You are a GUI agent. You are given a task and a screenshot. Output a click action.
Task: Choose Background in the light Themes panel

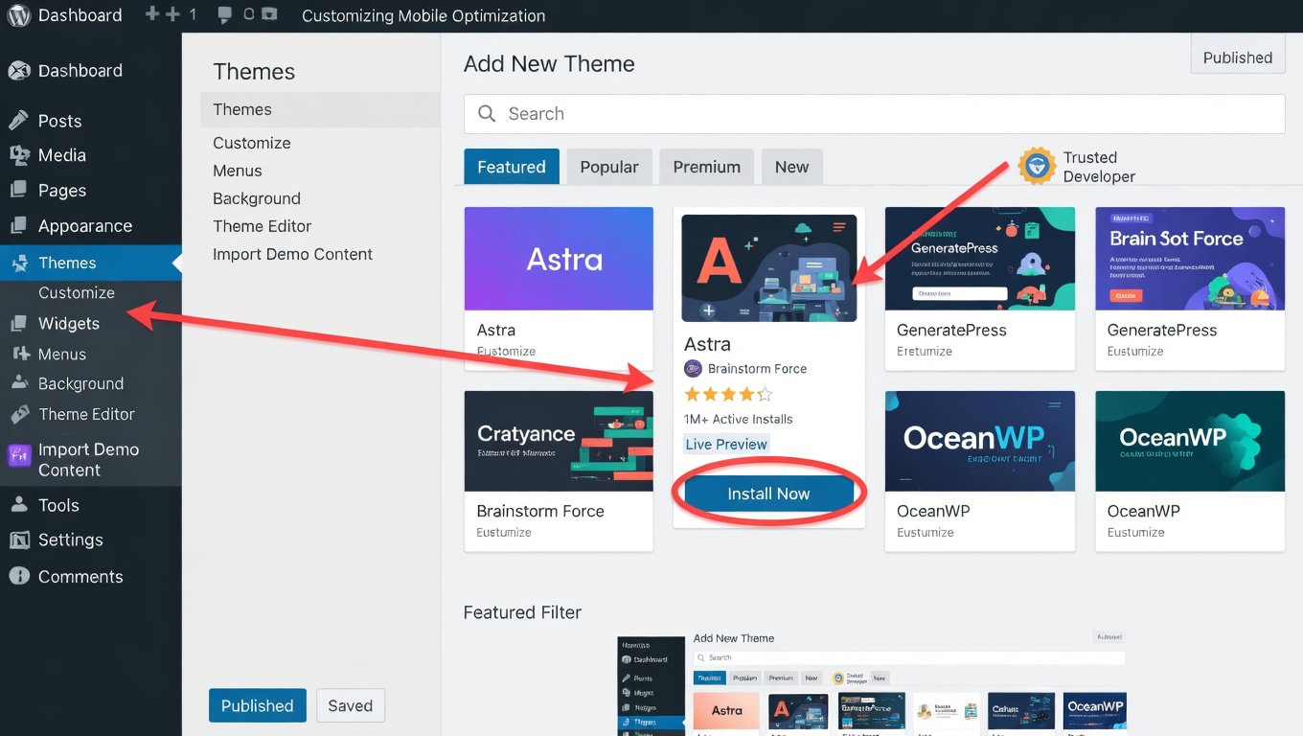(x=257, y=198)
